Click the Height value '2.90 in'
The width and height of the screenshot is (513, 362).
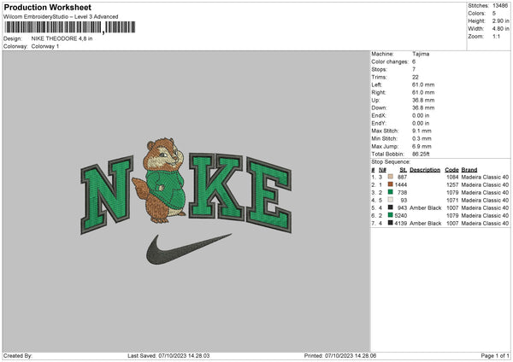(500, 20)
